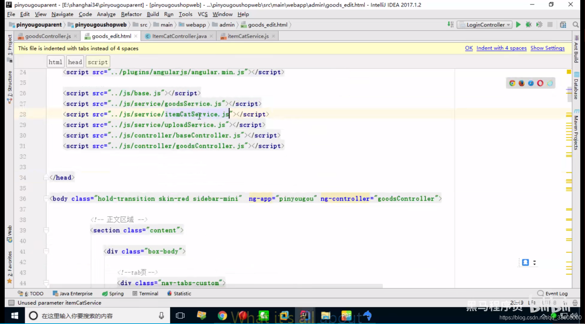The image size is (585, 324).
Task: Click the webapp folder in navigation bar
Action: (x=193, y=25)
